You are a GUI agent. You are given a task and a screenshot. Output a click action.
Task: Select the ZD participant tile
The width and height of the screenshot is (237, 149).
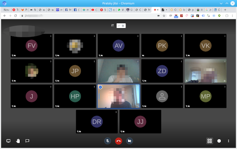click(162, 71)
